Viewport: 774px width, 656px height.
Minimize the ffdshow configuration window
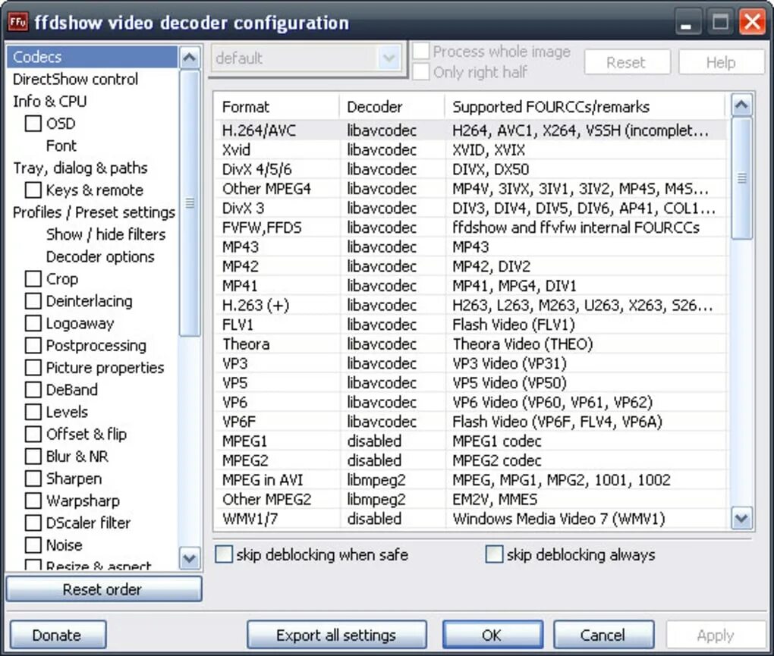(687, 22)
